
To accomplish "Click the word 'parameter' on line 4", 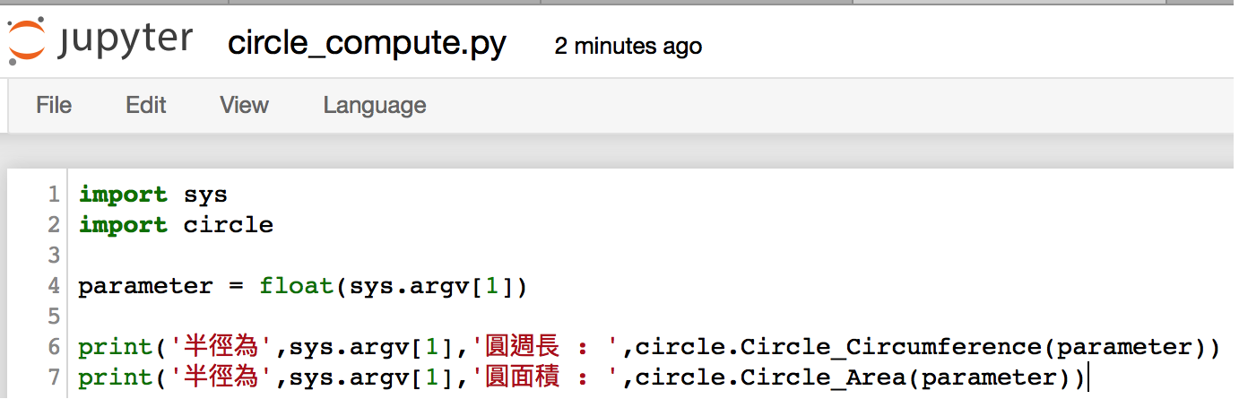I will [x=146, y=286].
